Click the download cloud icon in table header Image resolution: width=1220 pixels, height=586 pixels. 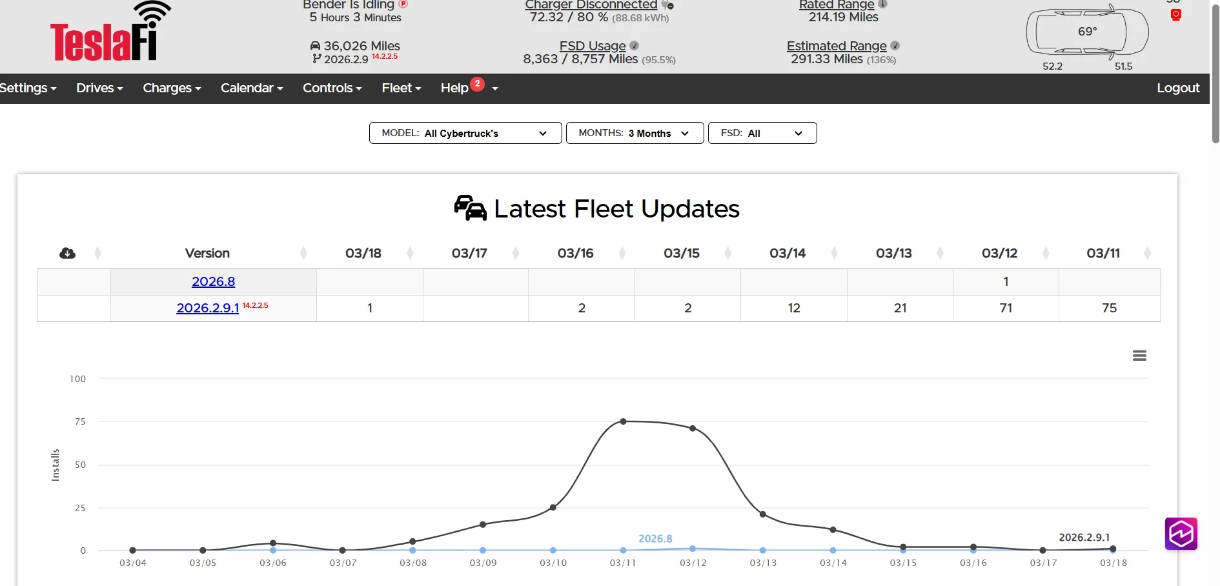pyautogui.click(x=67, y=253)
